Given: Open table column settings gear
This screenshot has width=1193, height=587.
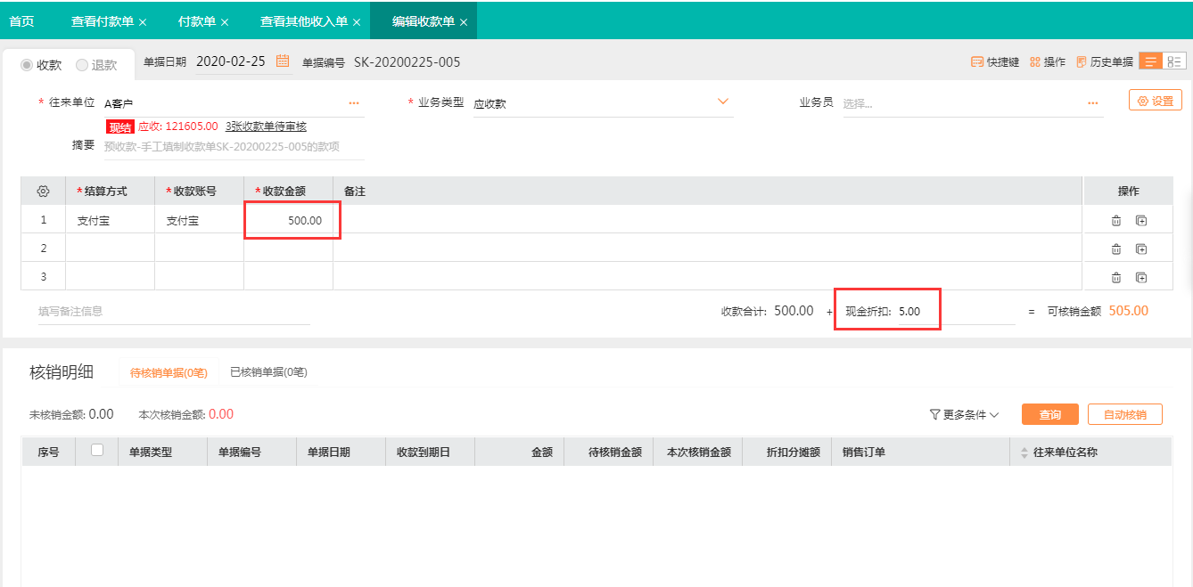Looking at the screenshot, I should pos(43,192).
